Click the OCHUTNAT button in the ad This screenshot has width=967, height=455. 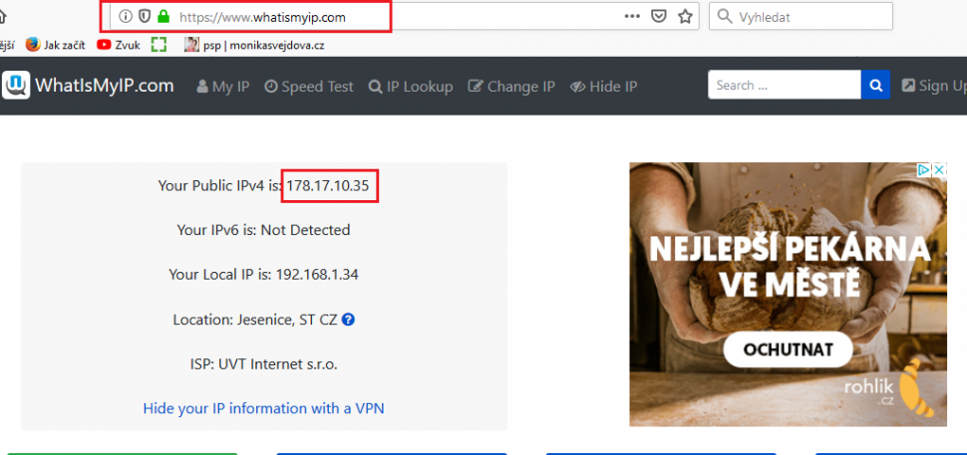(x=789, y=349)
